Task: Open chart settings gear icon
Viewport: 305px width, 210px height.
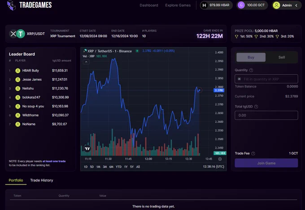Action: pos(220,159)
